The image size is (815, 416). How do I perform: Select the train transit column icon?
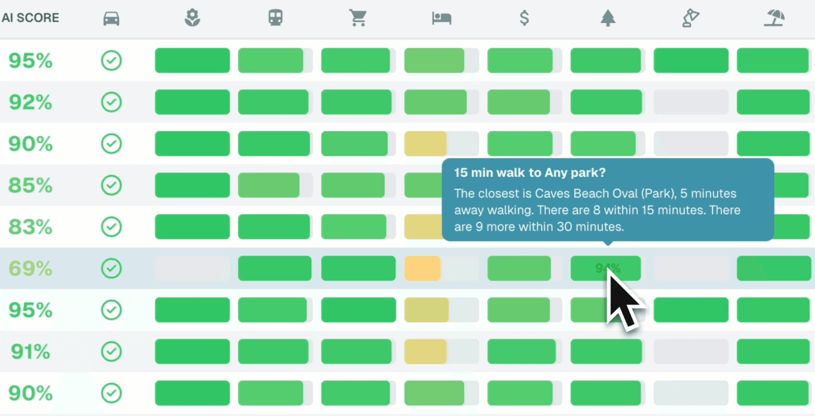point(275,18)
